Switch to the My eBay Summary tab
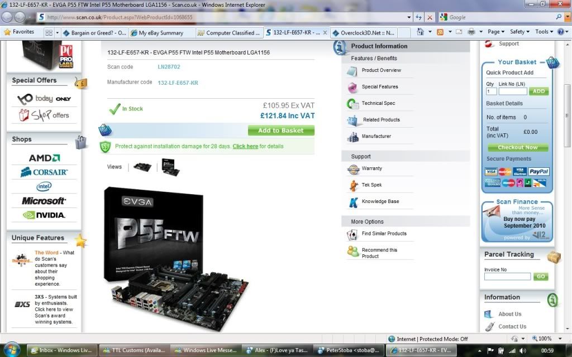This screenshot has height=357, width=572. click(x=161, y=33)
